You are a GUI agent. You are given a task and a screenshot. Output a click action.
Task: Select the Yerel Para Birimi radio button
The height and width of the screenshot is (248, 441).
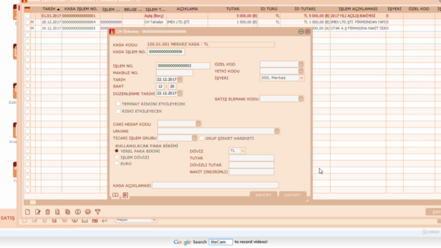click(x=116, y=151)
